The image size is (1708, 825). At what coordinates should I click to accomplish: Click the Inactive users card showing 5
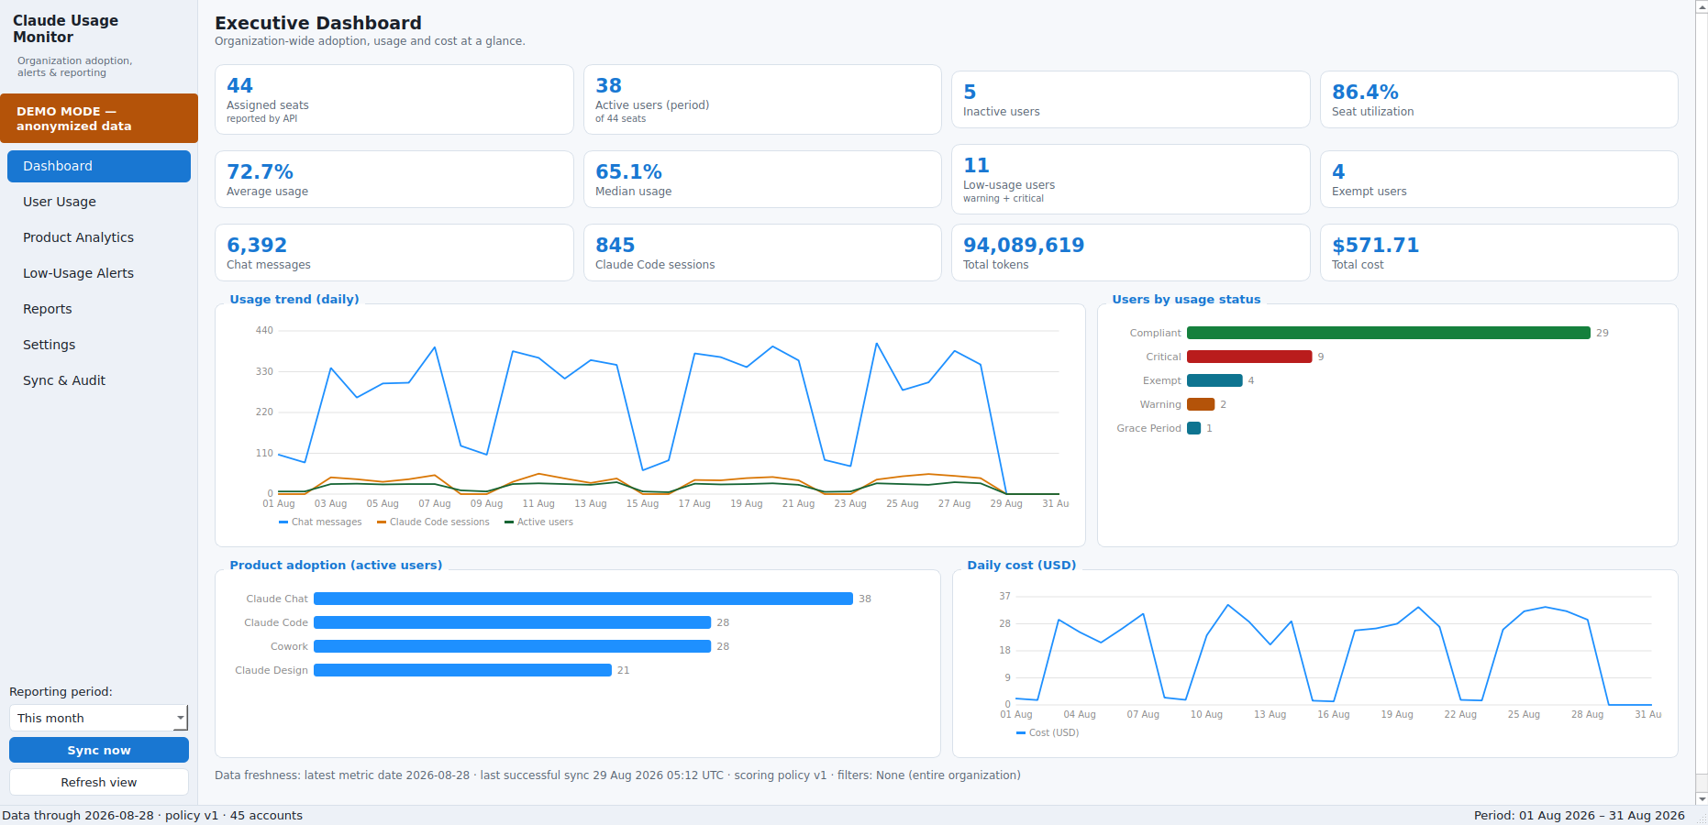click(1131, 100)
